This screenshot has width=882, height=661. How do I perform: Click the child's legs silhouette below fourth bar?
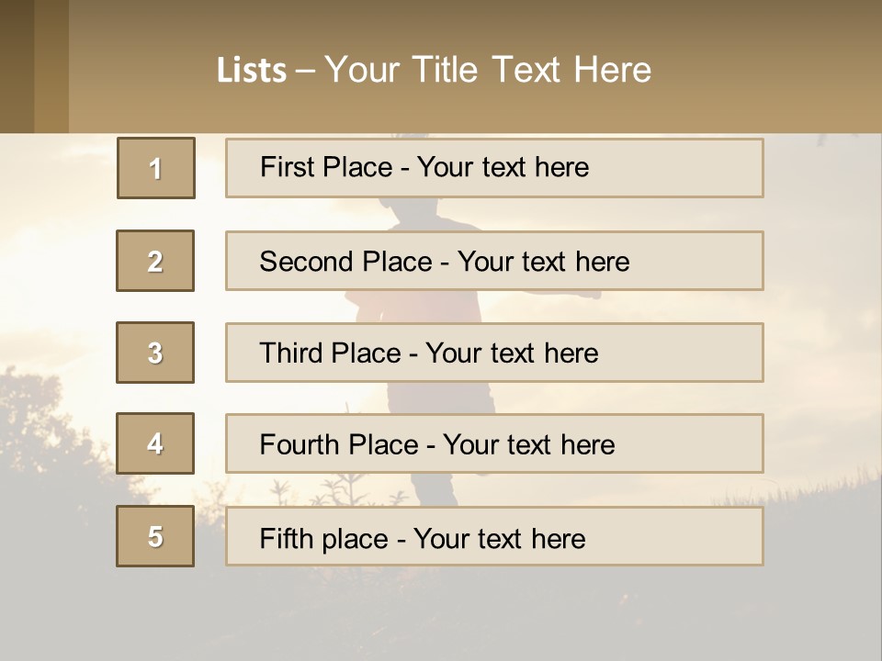[433, 489]
